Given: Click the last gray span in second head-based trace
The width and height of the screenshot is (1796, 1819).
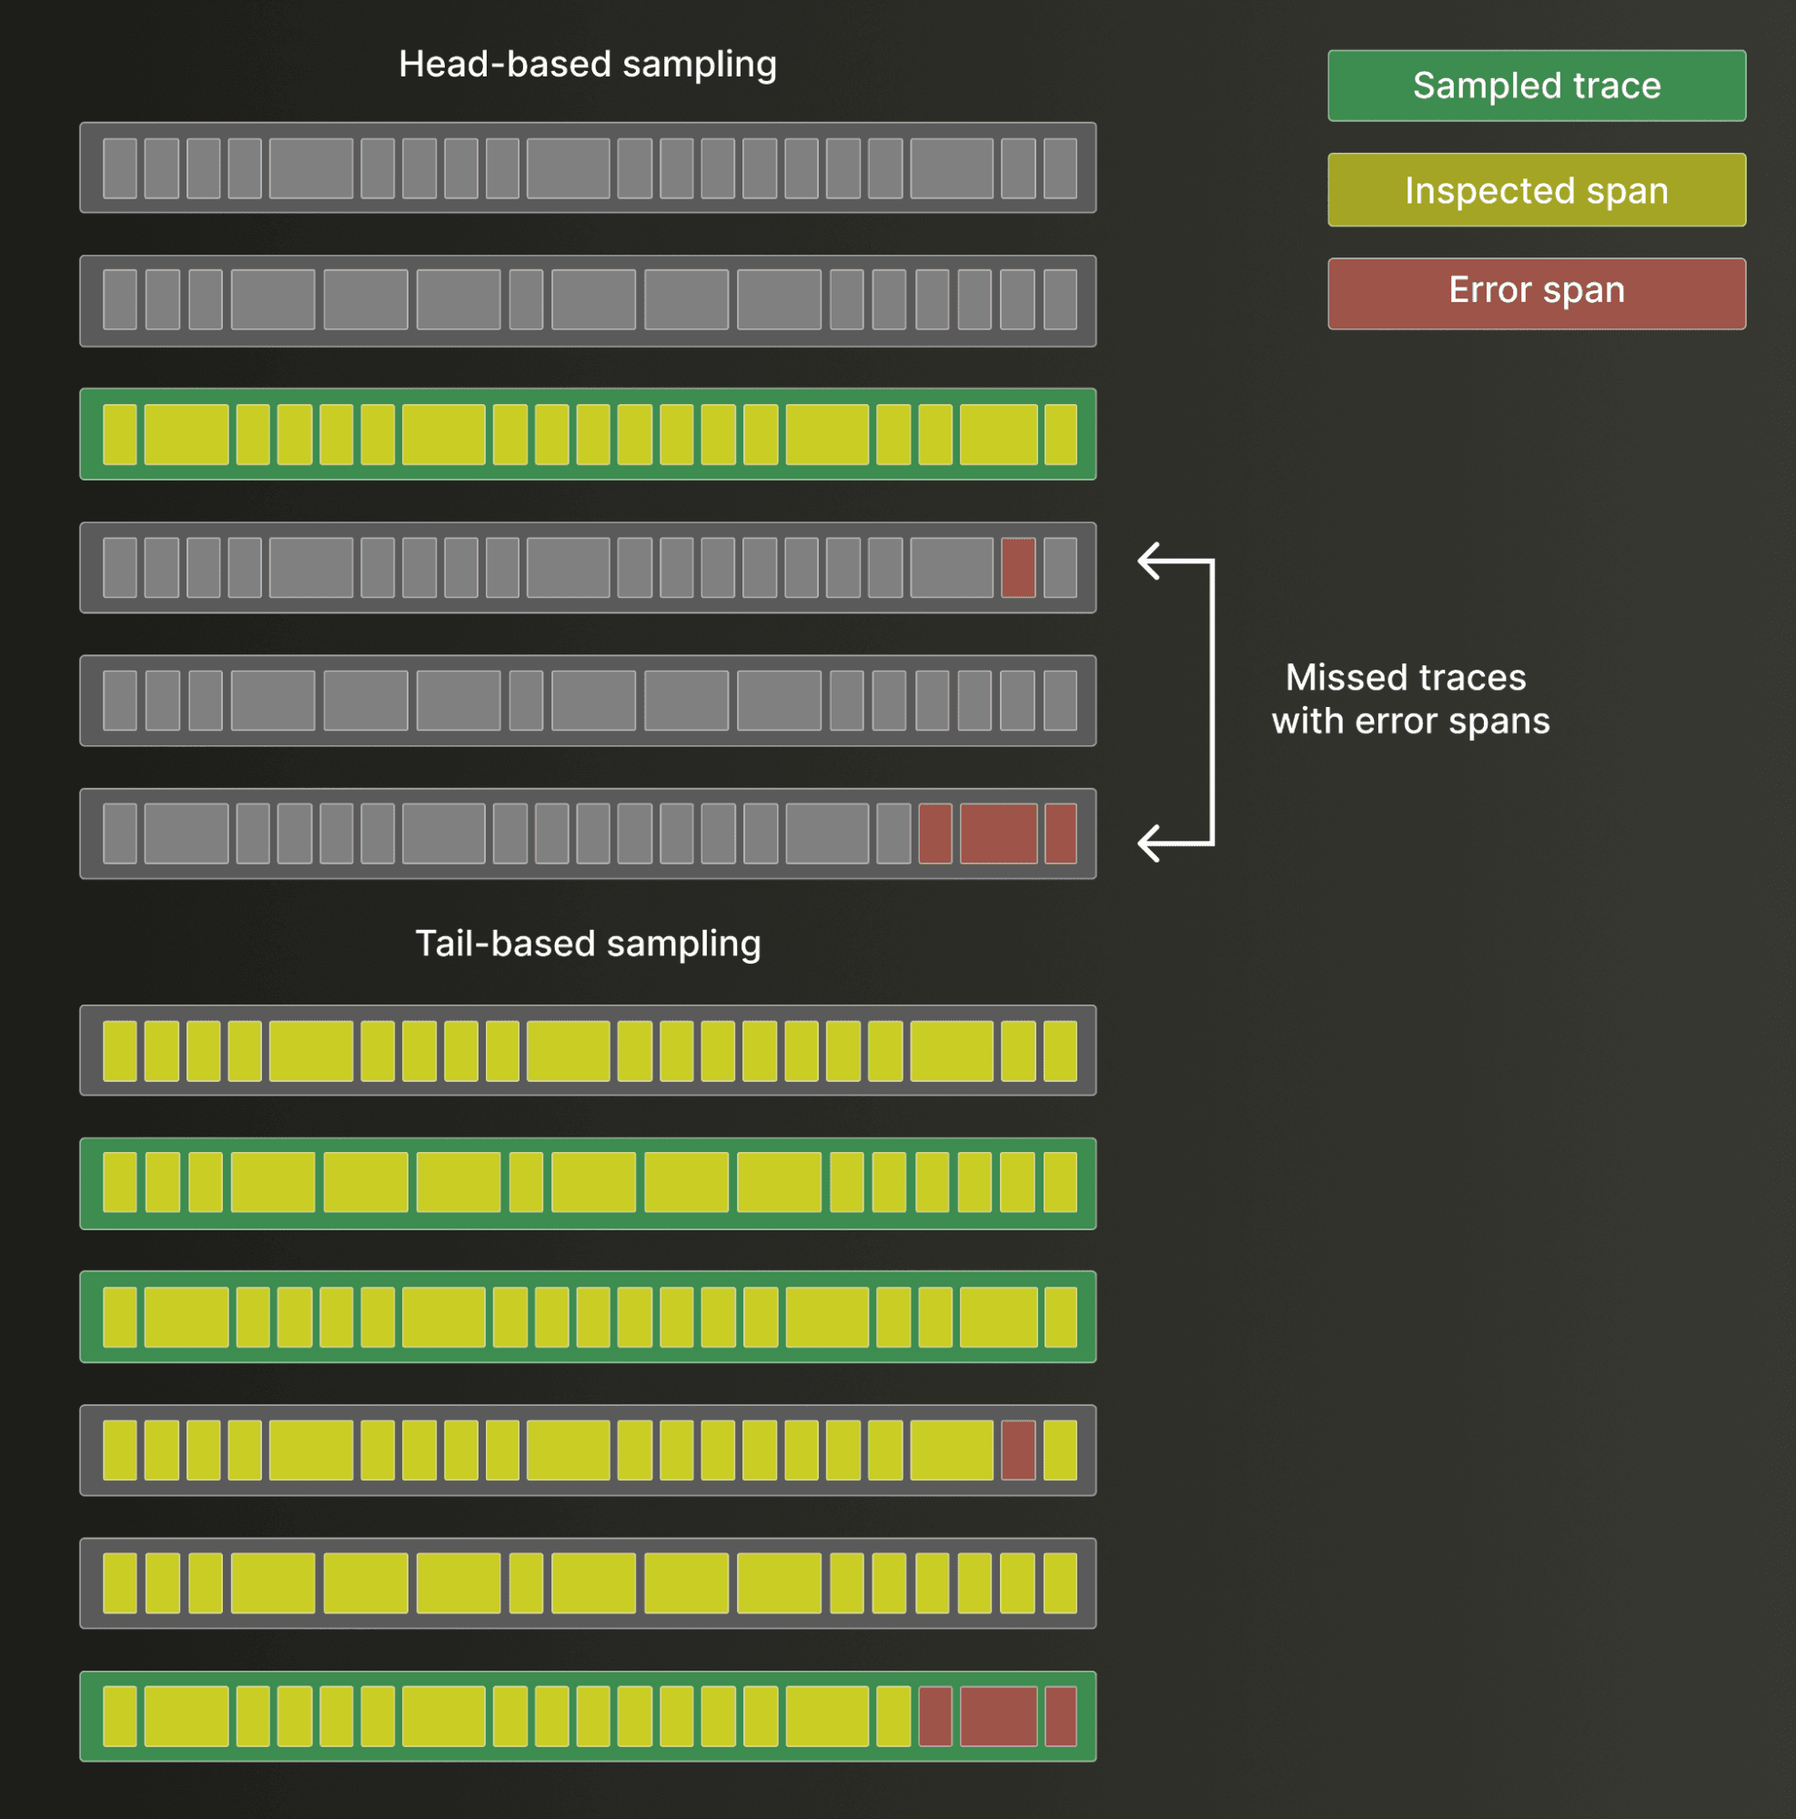Looking at the screenshot, I should 1060,300.
